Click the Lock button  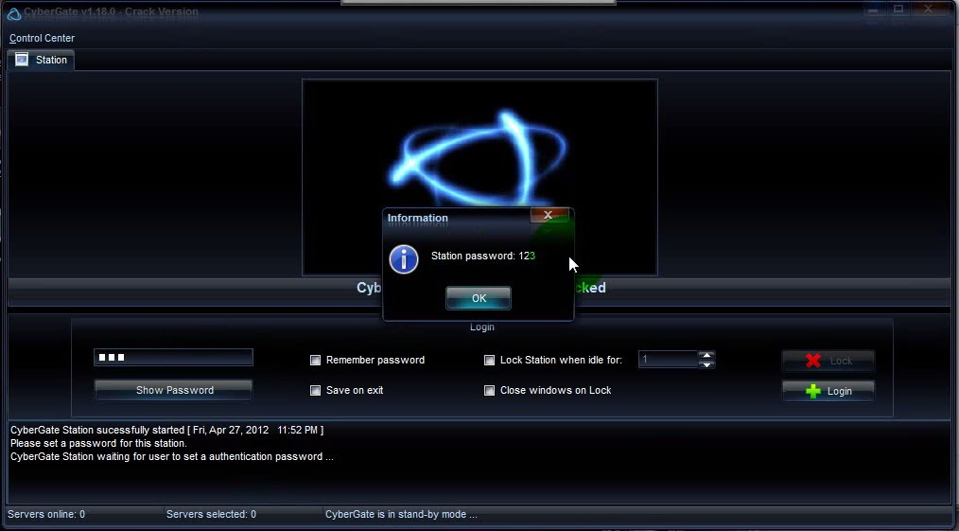point(828,361)
